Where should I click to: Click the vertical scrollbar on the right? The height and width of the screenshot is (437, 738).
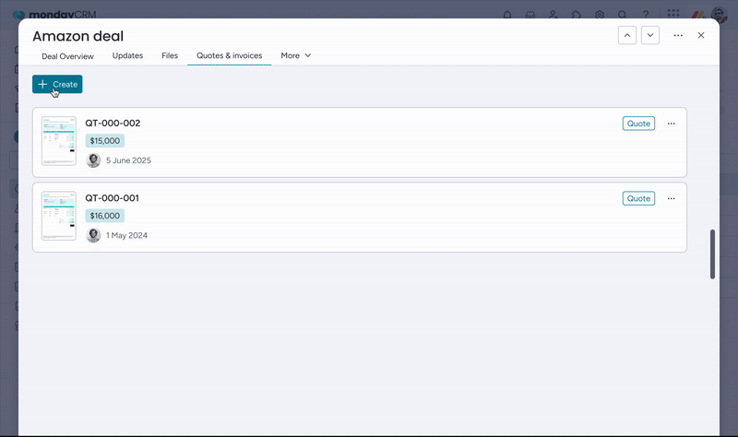[712, 254]
